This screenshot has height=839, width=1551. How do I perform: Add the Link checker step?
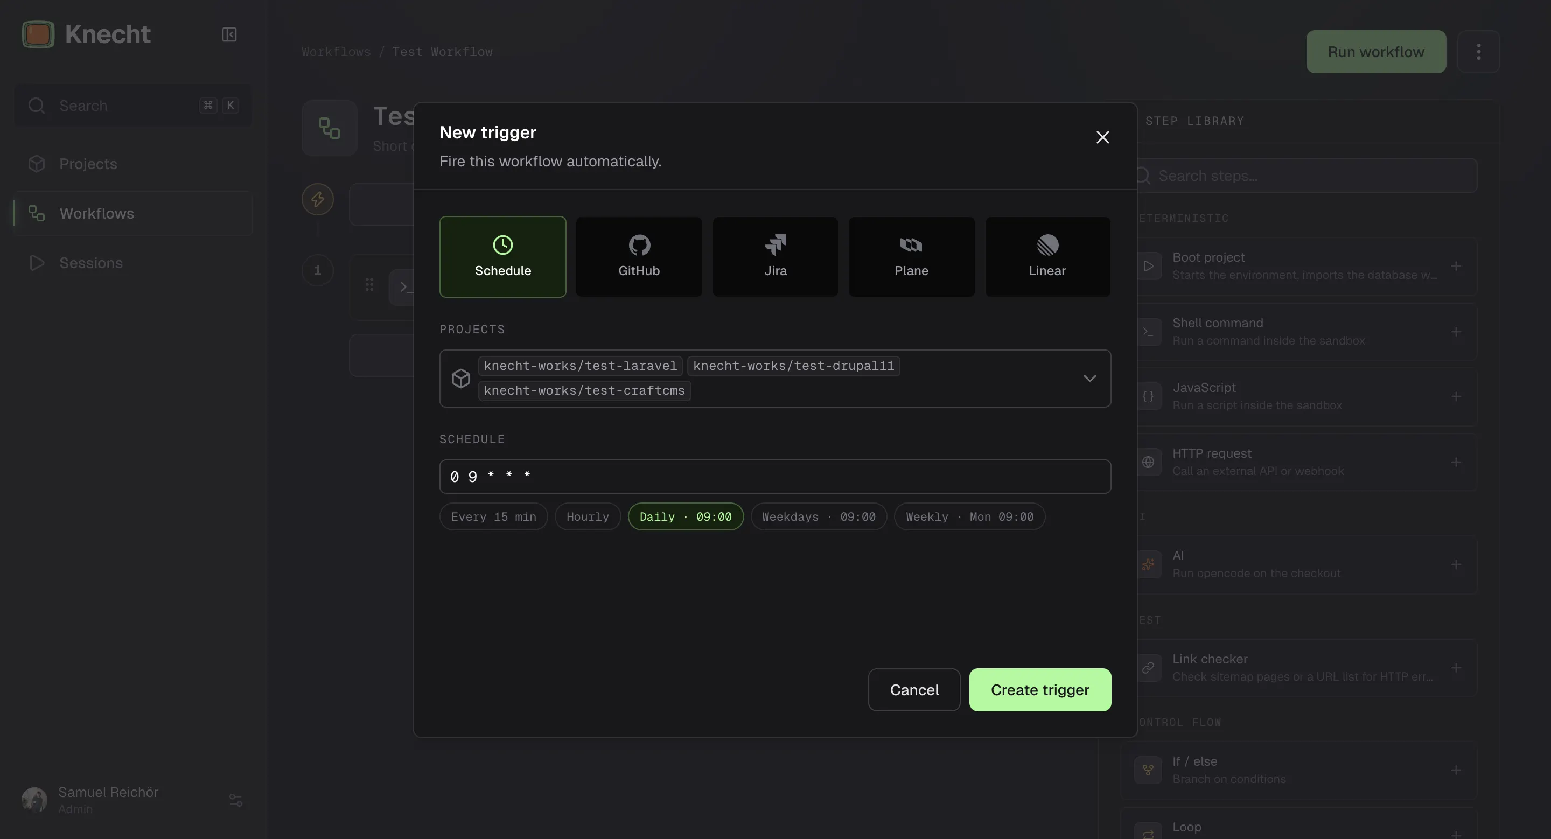click(1455, 668)
